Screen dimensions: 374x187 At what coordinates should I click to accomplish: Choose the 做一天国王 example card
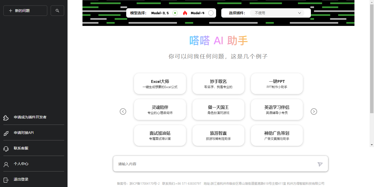pyautogui.click(x=218, y=110)
